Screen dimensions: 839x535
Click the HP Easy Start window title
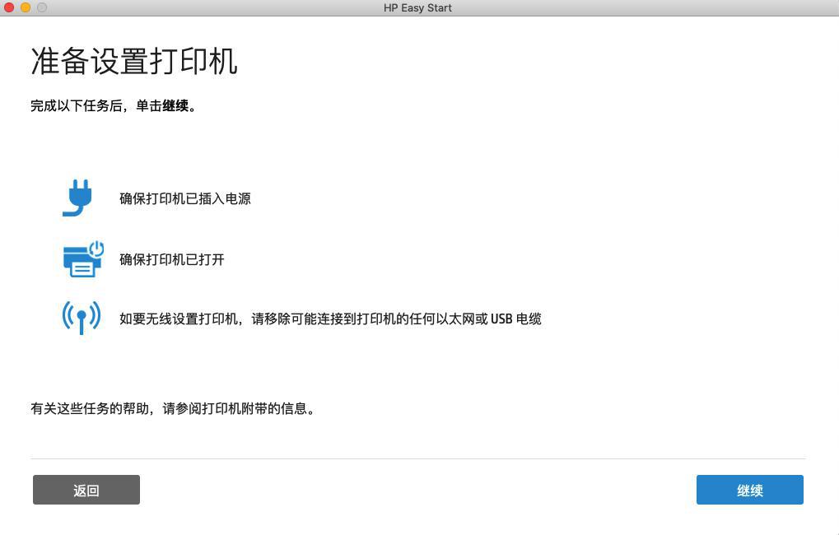pos(417,8)
